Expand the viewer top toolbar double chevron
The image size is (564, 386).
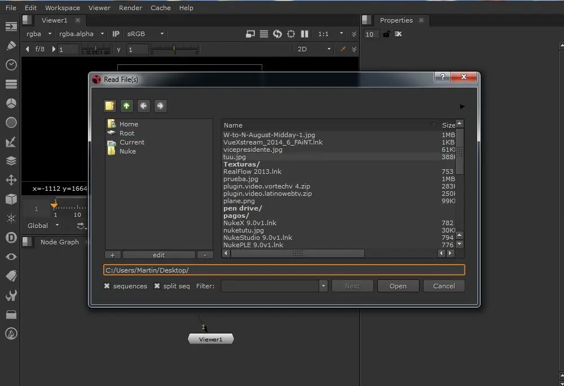point(354,34)
